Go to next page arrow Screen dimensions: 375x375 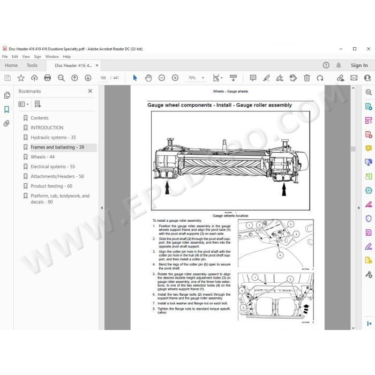pyautogui.click(x=88, y=78)
